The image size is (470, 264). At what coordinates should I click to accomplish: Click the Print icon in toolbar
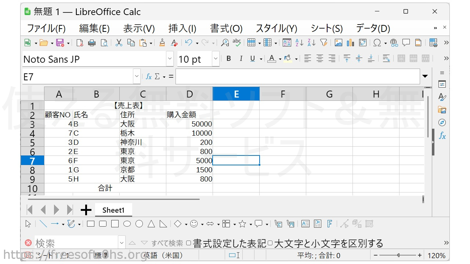(x=92, y=43)
